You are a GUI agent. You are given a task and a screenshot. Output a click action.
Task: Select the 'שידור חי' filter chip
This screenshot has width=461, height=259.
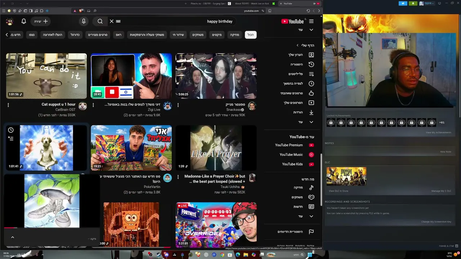coord(178,35)
